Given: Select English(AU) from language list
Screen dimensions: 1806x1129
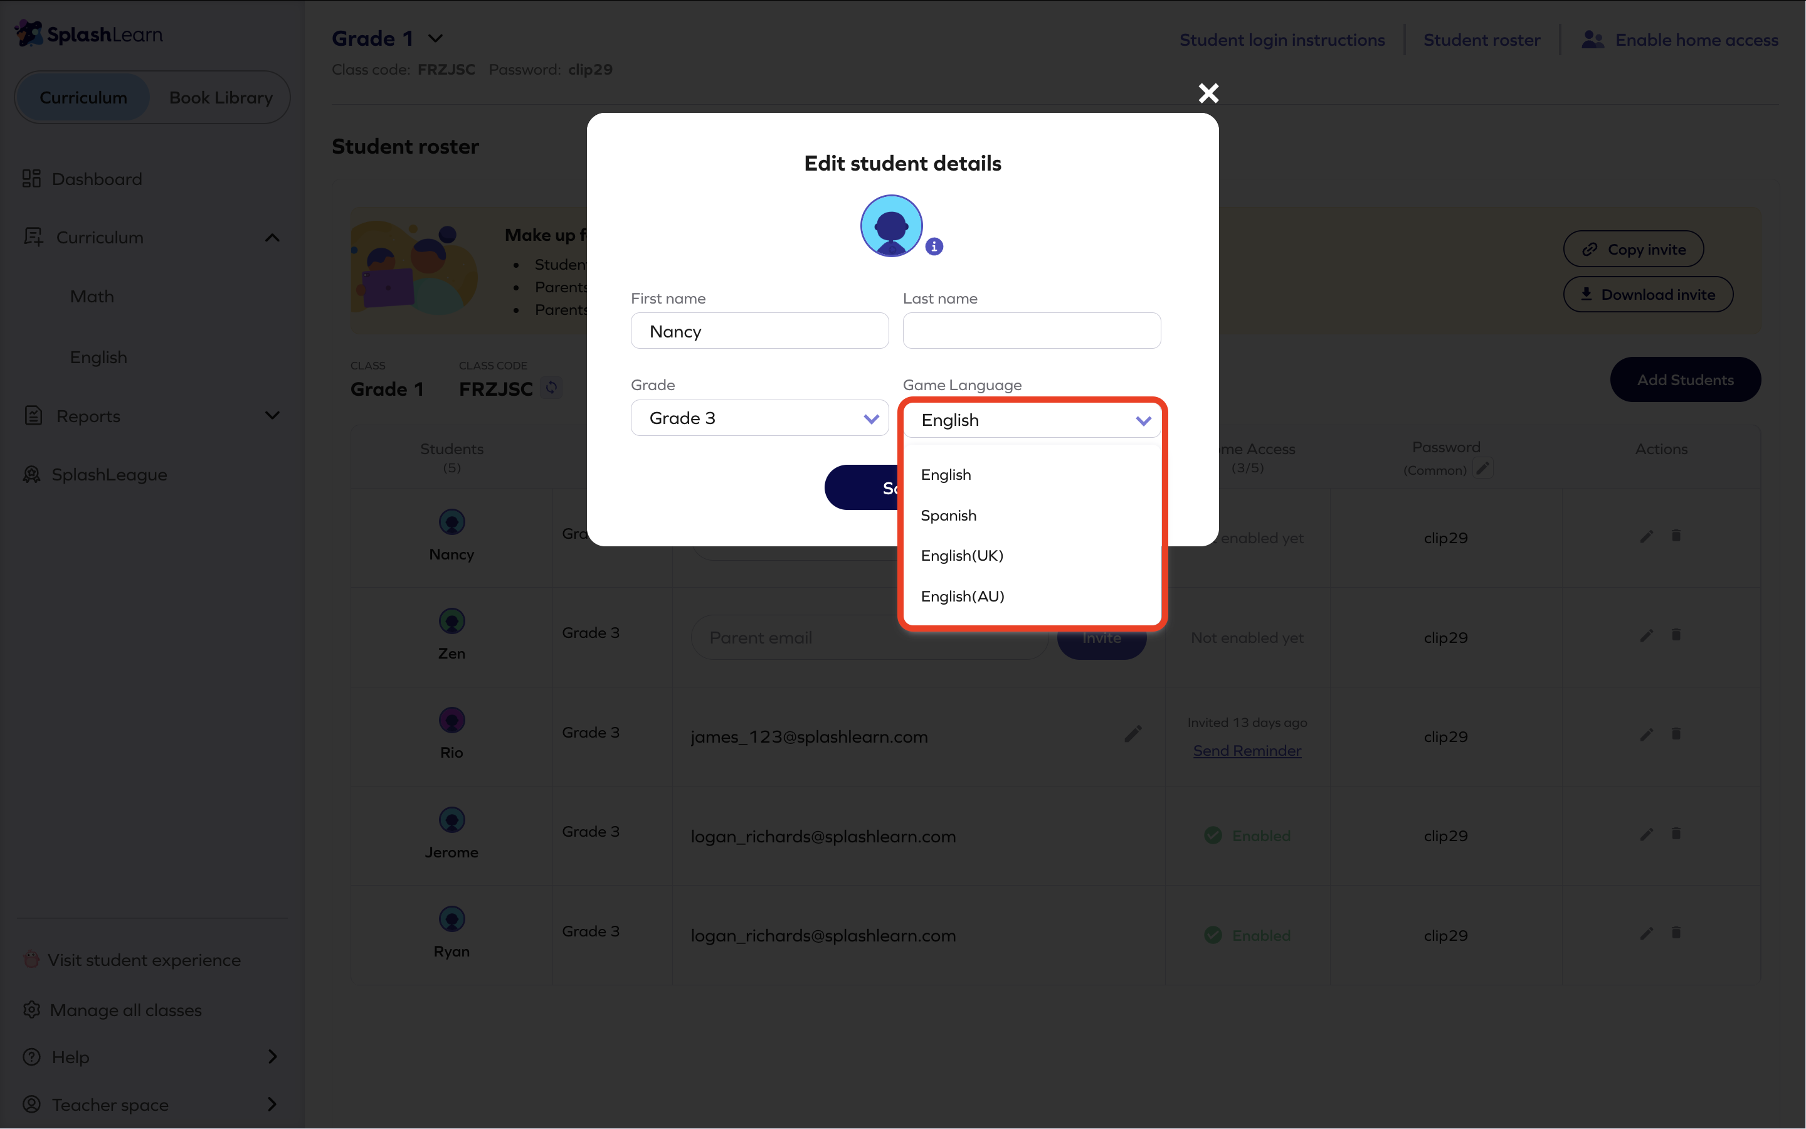Looking at the screenshot, I should pyautogui.click(x=963, y=596).
